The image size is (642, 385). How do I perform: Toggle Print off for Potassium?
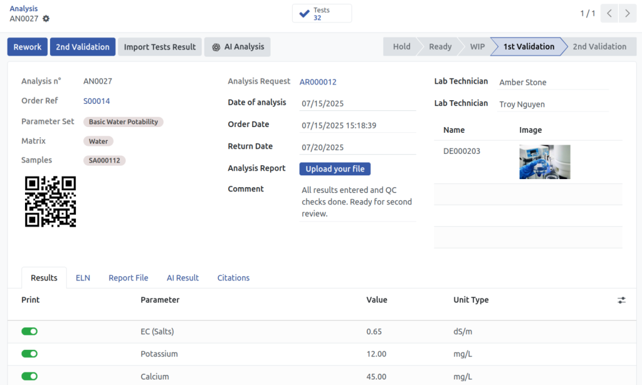click(x=29, y=354)
